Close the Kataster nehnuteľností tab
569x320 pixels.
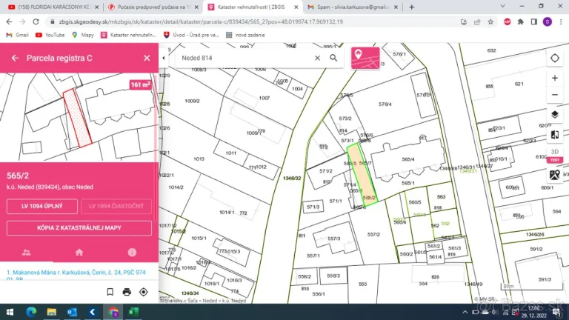point(296,7)
